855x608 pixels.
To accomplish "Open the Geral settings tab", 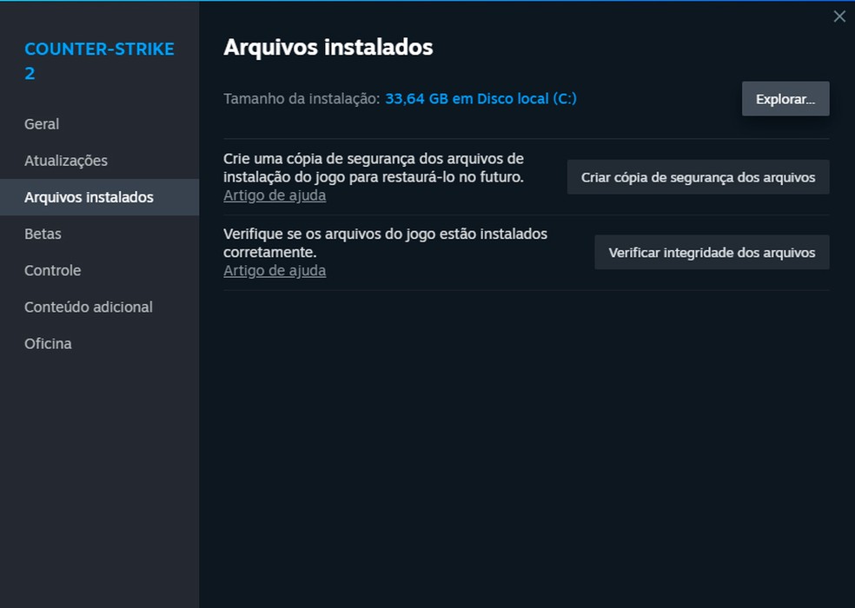I will click(x=42, y=124).
